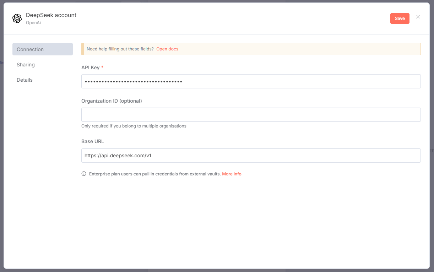Viewport: 434px width, 272px height.
Task: Select the Organization ID input field
Action: (251, 115)
